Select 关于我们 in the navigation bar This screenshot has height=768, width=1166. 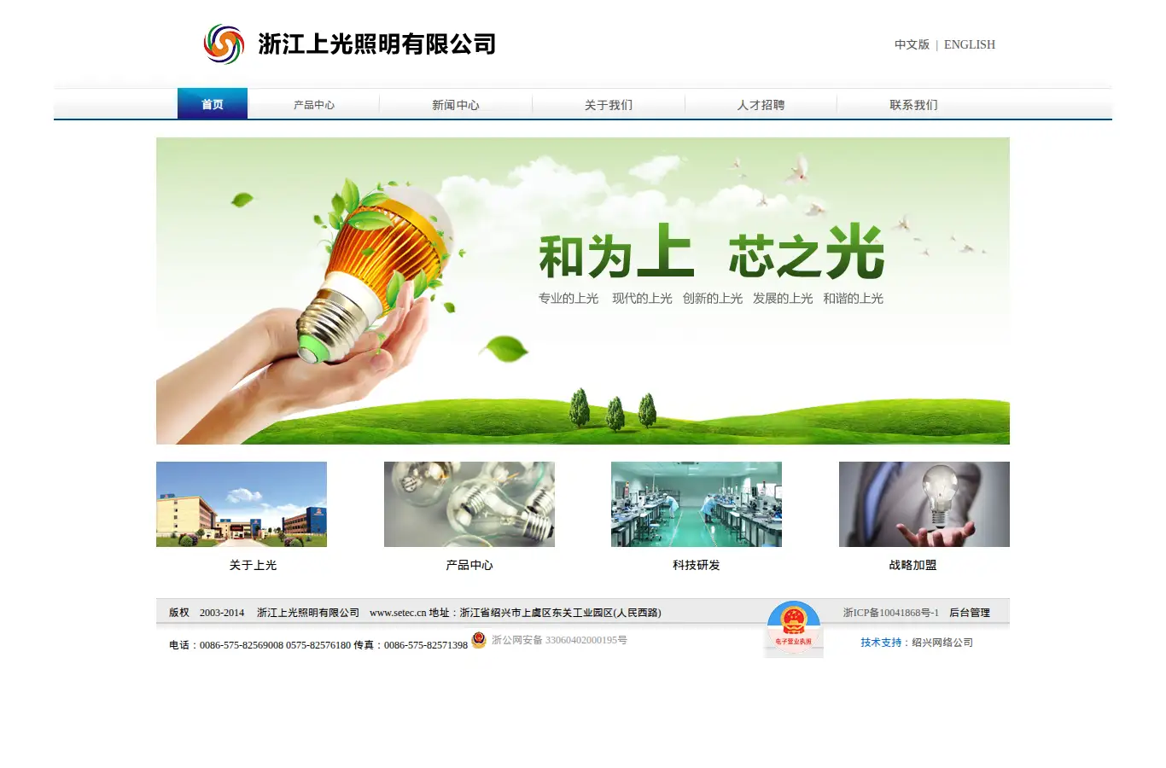tap(609, 105)
